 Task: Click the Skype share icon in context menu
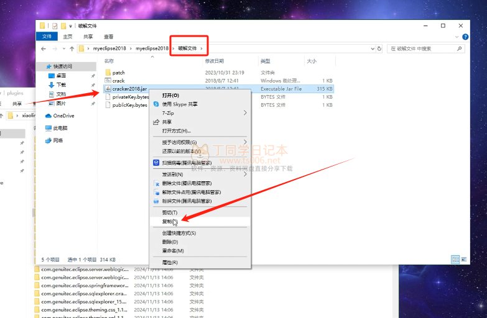156,104
